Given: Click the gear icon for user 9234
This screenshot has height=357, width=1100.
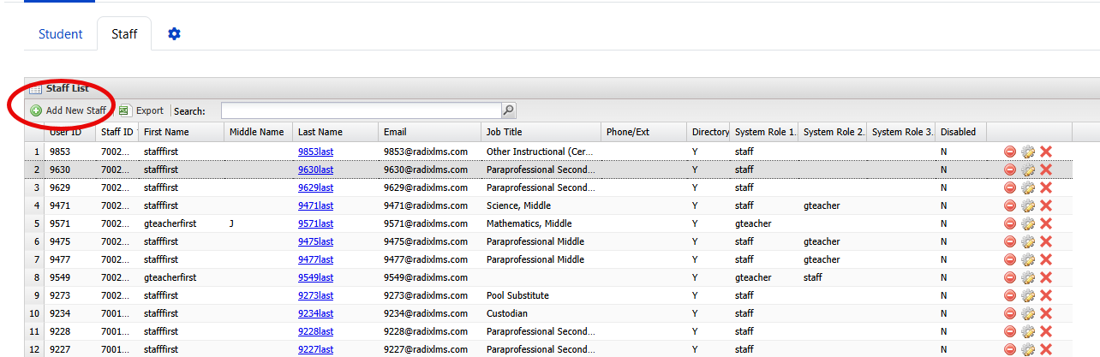Looking at the screenshot, I should tap(1028, 313).
